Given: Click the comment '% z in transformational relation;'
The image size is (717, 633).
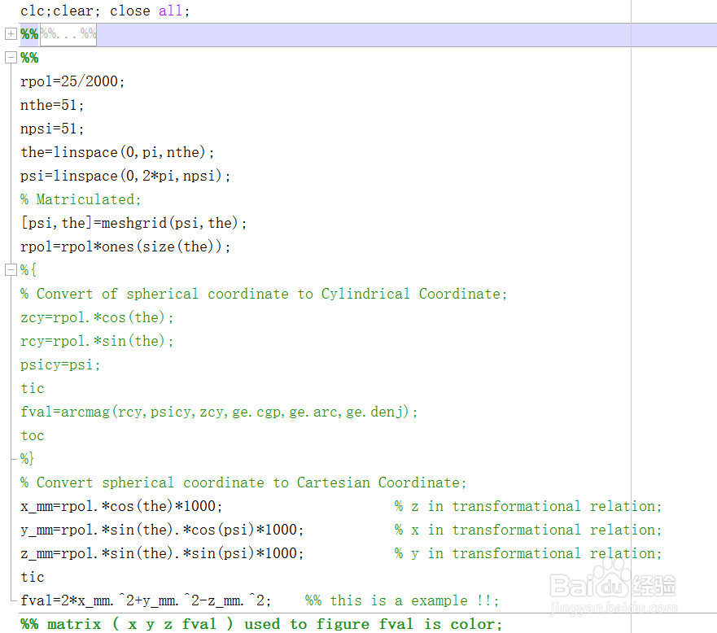Looking at the screenshot, I should [528, 506].
